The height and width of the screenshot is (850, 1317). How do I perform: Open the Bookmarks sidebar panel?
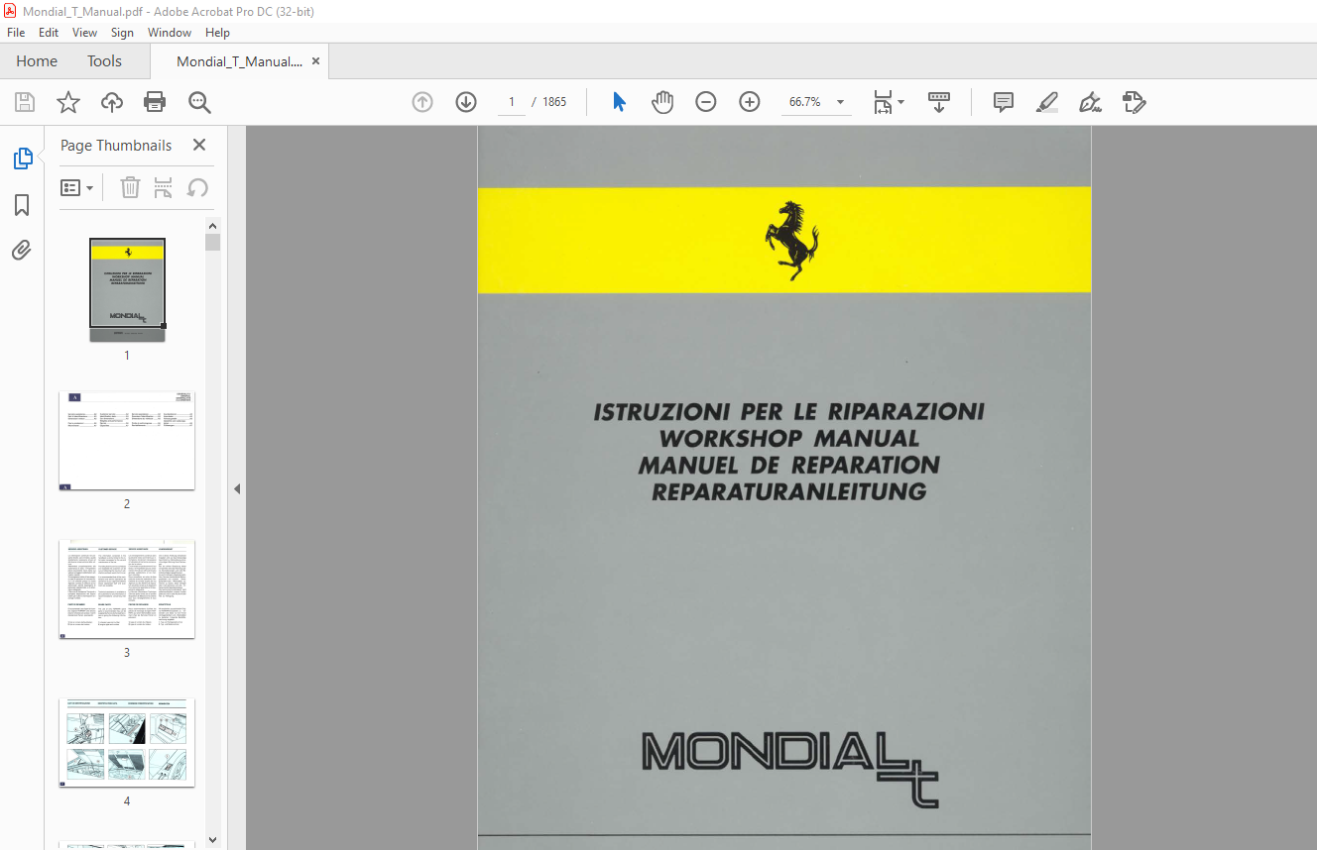[22, 205]
